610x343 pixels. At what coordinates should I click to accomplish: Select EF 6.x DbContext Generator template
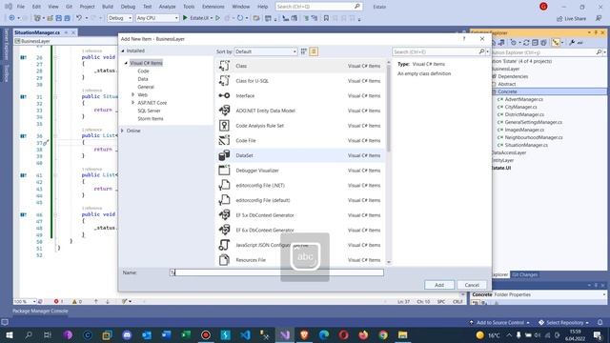[x=300, y=230]
